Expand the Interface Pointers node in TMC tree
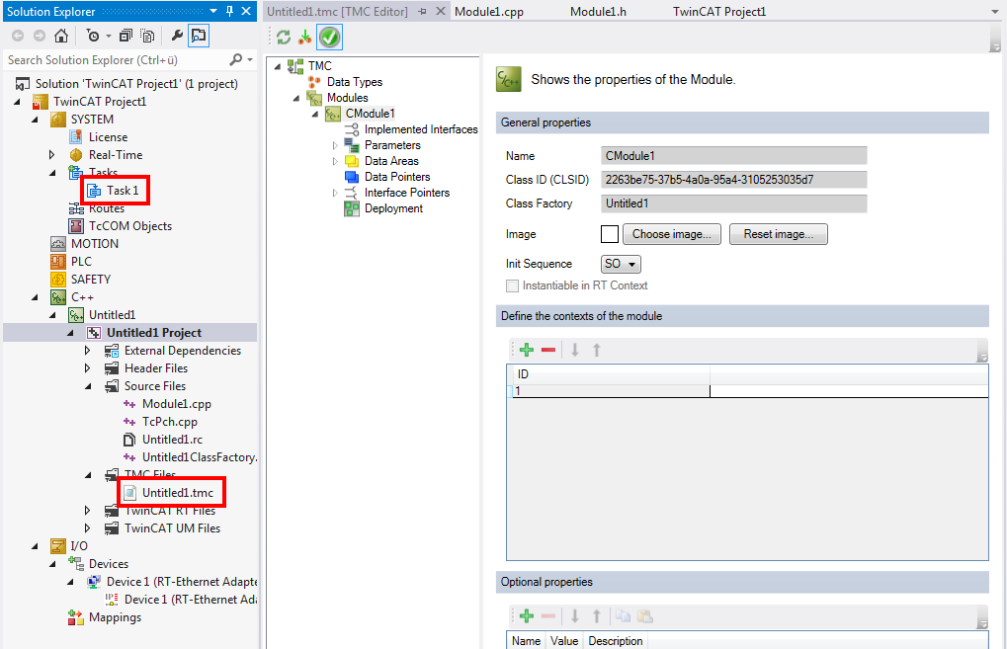 pyautogui.click(x=335, y=193)
